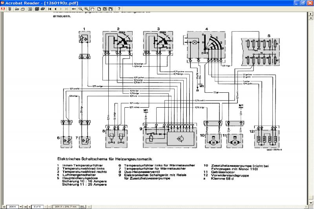Click legend entry 'Duo-Heizwasserventil'
Viewport: 314px width, 209px height.
coord(142,172)
